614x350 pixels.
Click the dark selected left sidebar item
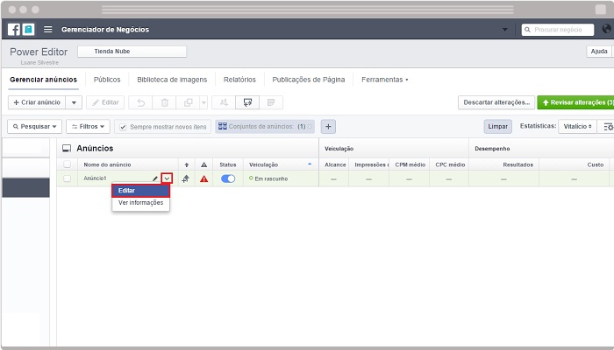25,188
